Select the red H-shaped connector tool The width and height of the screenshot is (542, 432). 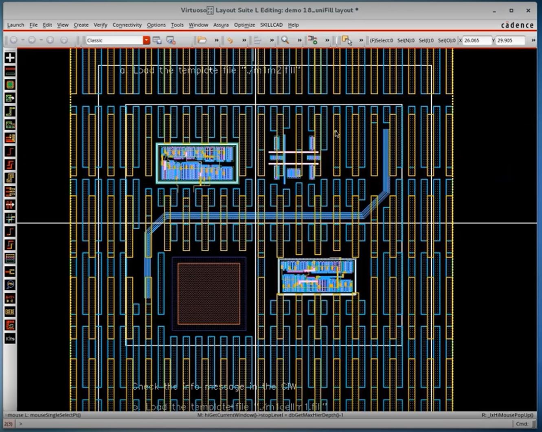click(10, 271)
